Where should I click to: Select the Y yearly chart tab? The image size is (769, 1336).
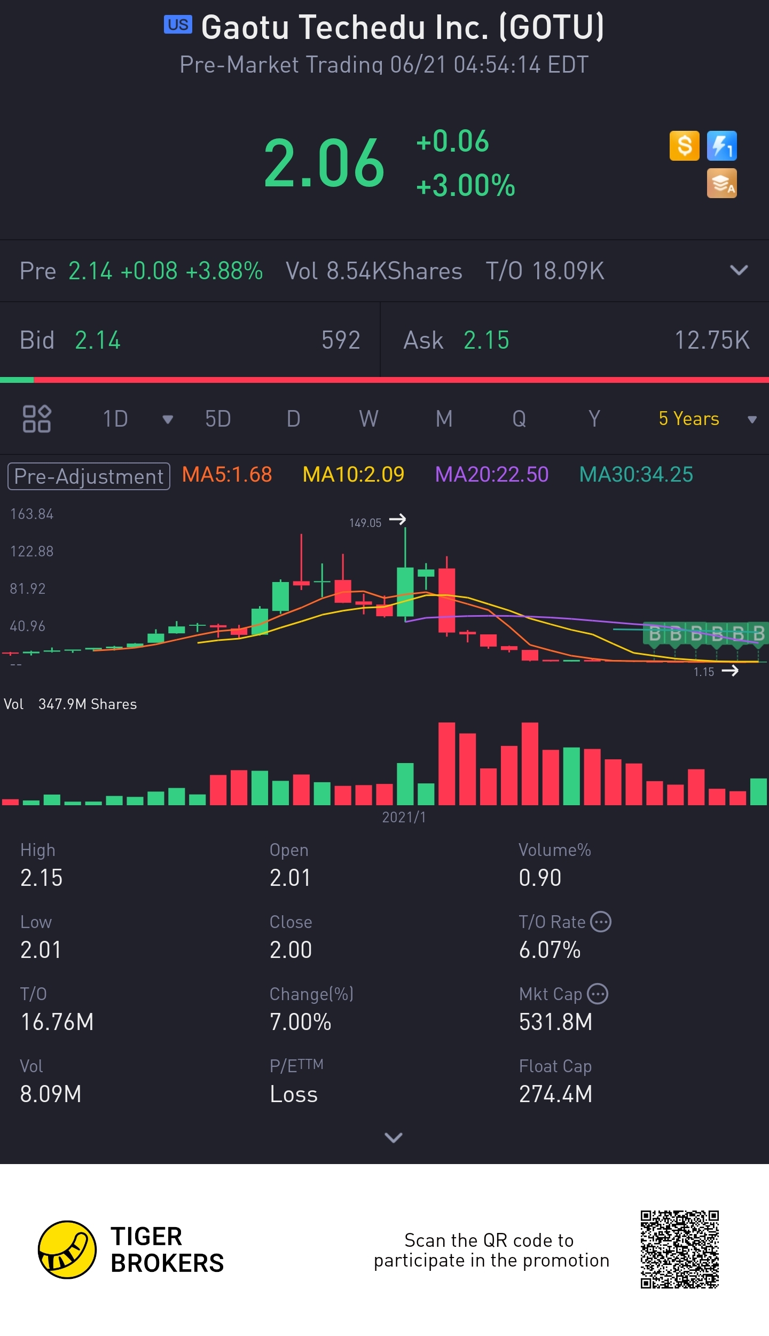594,419
